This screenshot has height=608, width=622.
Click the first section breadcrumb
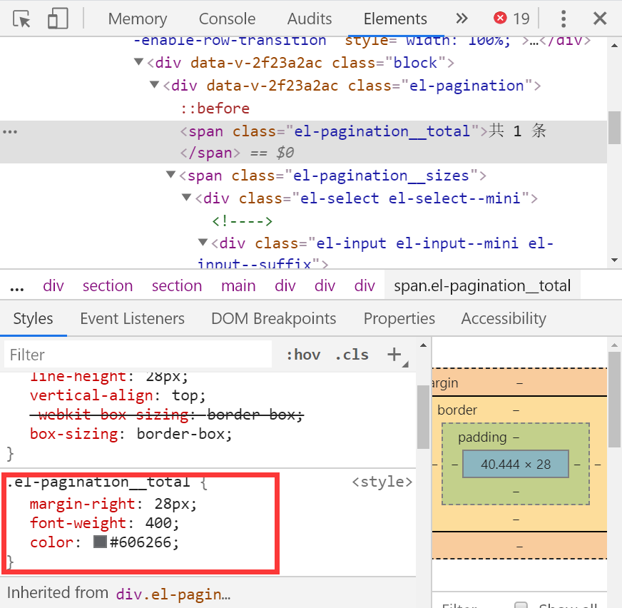point(108,286)
